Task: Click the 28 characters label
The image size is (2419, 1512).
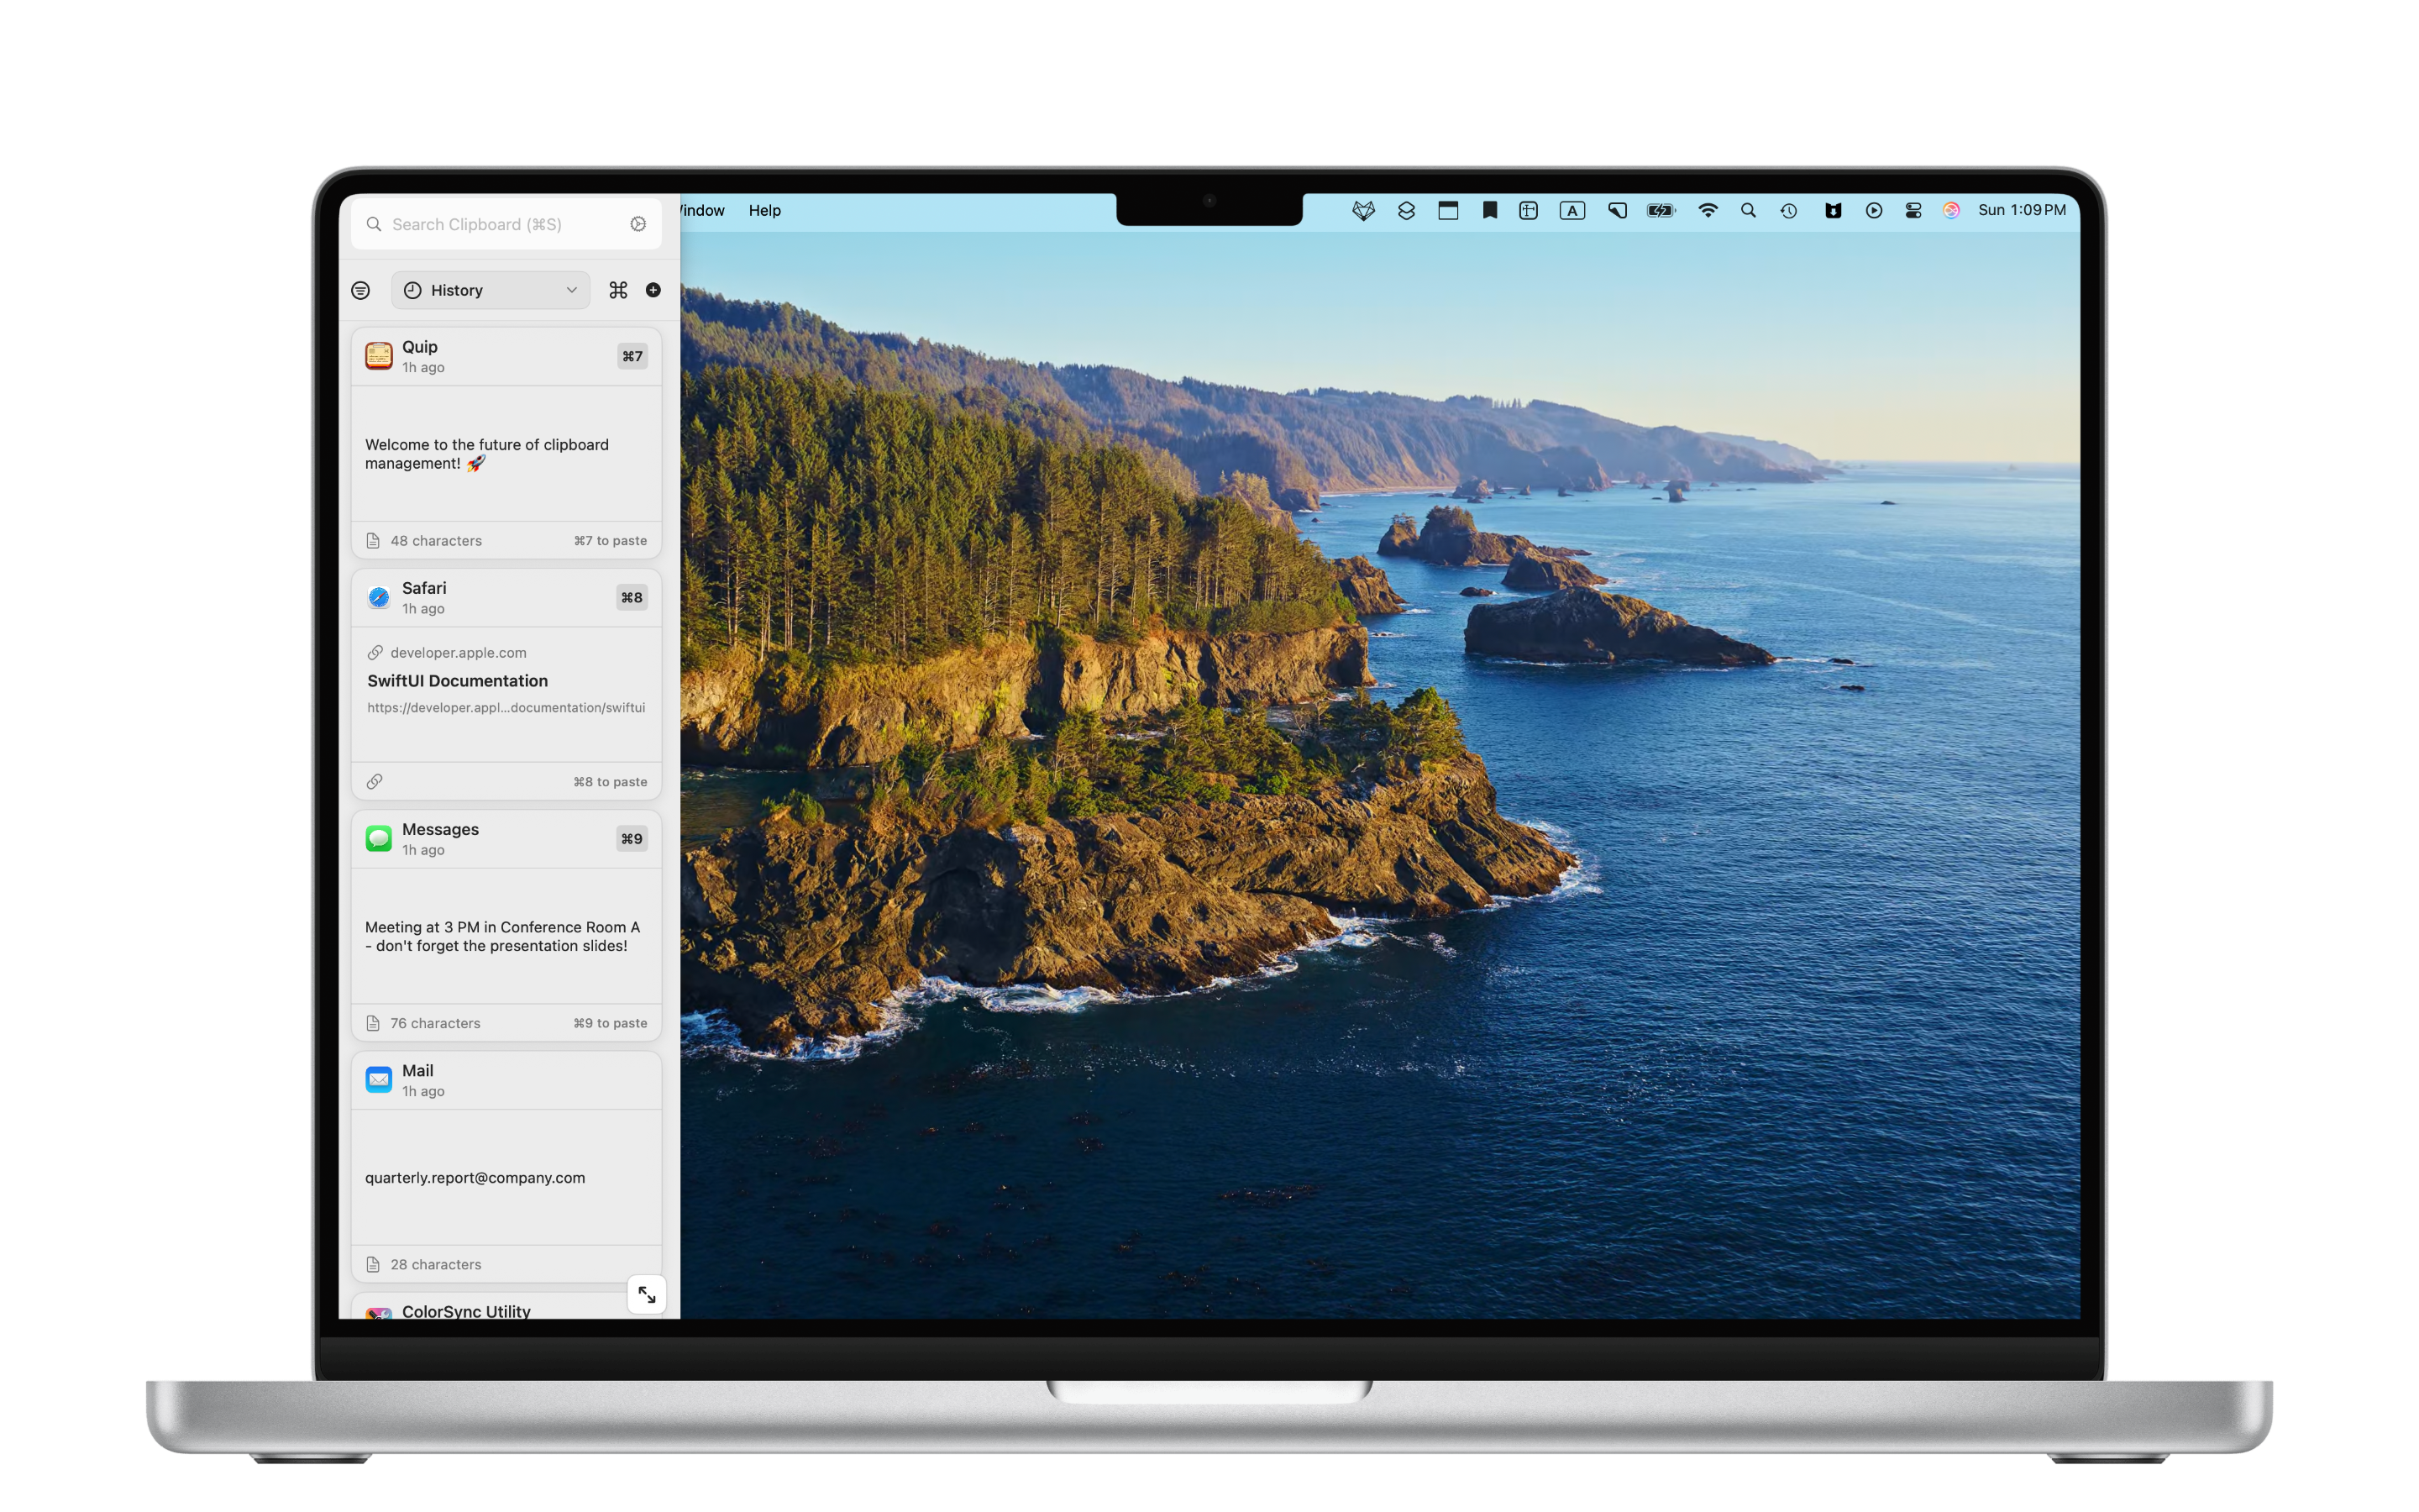Action: click(436, 1265)
